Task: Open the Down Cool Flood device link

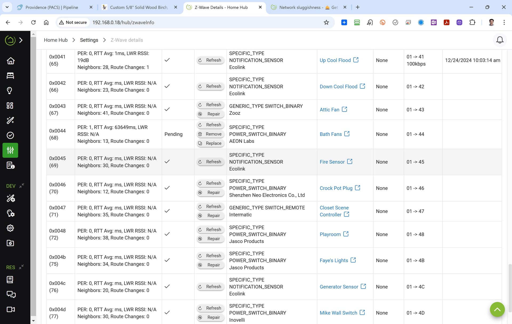Action: pyautogui.click(x=338, y=87)
